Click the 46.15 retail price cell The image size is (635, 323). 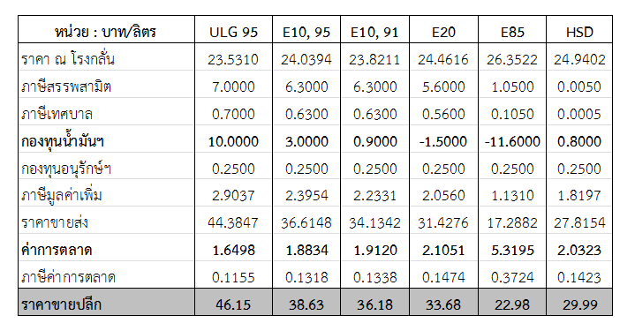coord(233,302)
